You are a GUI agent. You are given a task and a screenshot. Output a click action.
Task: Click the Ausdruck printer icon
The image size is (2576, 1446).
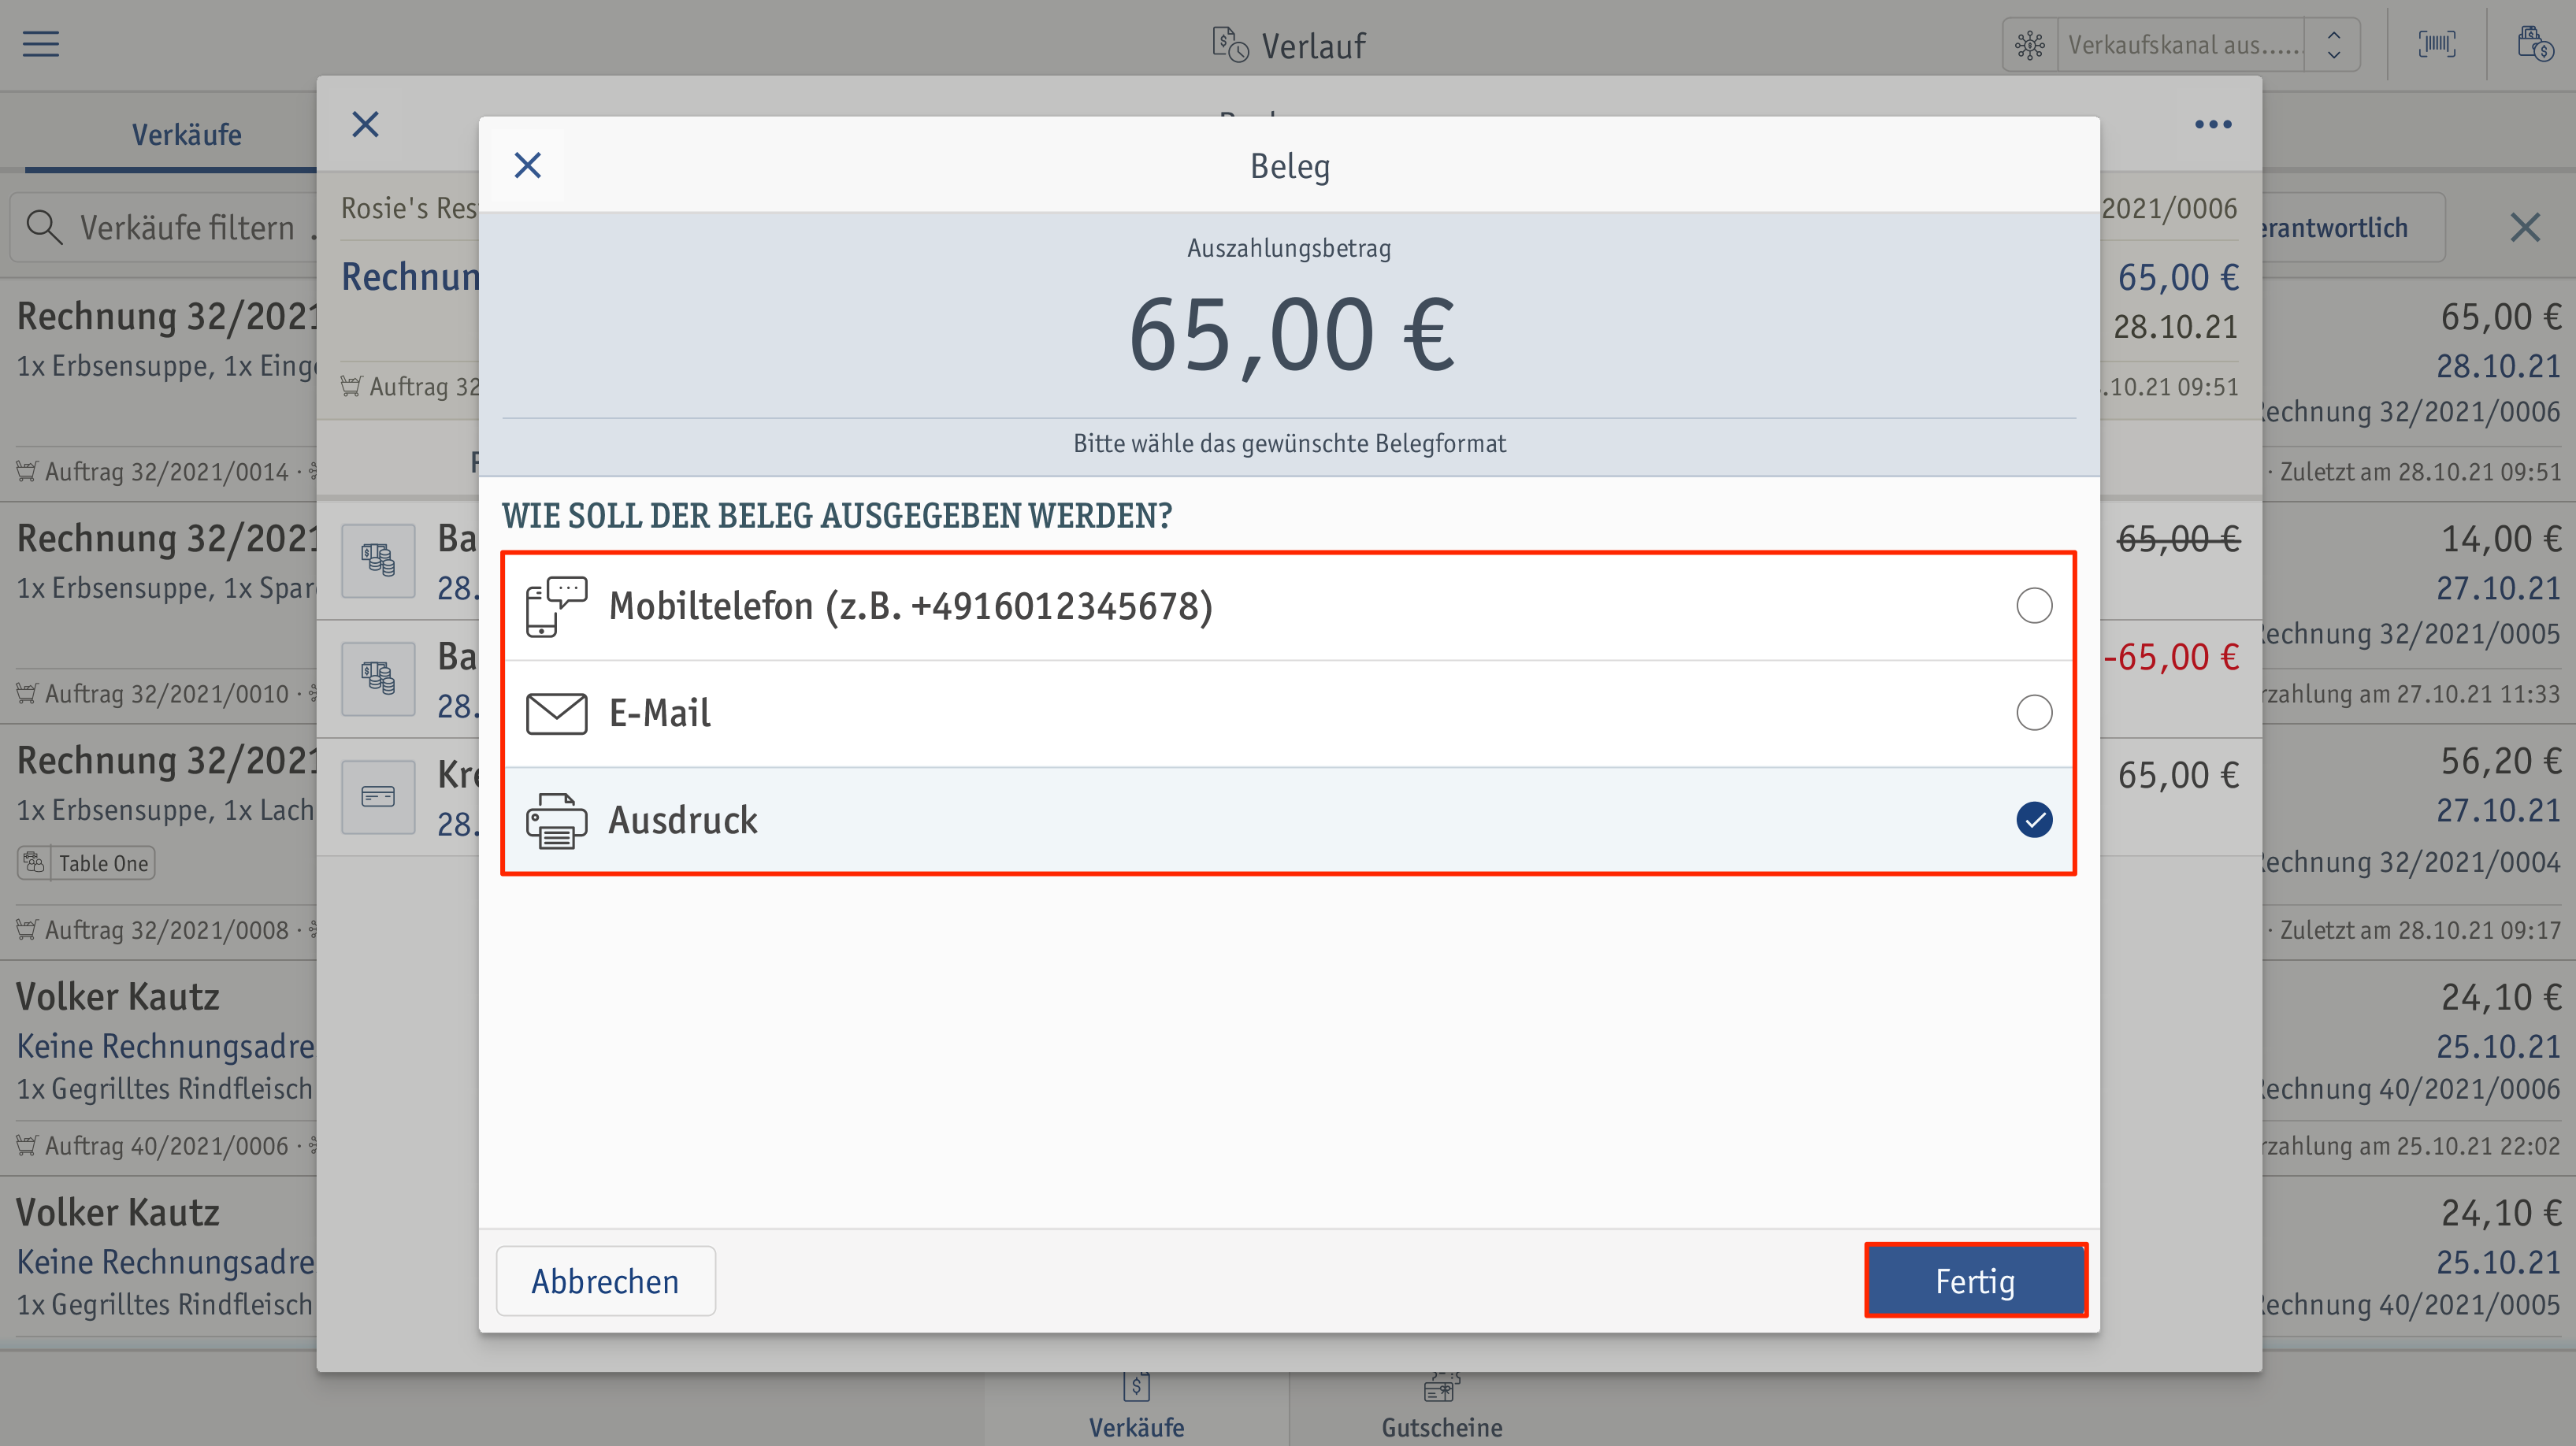pos(556,820)
